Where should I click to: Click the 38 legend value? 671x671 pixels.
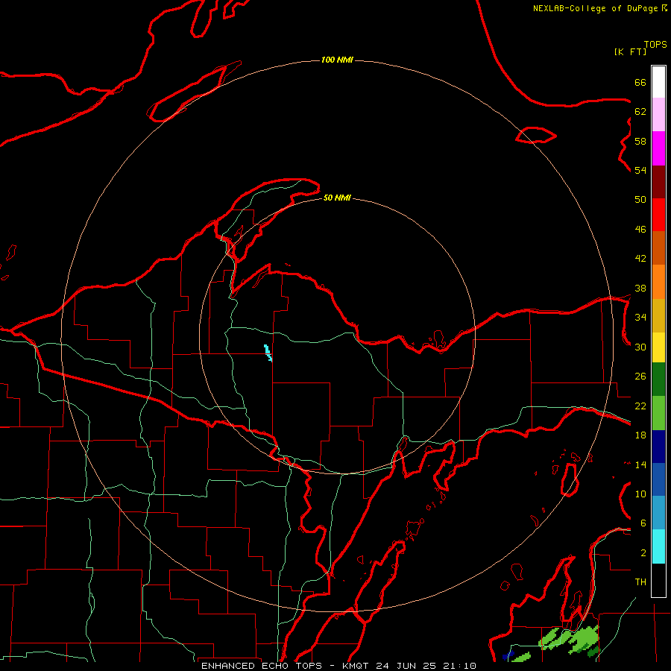640,289
